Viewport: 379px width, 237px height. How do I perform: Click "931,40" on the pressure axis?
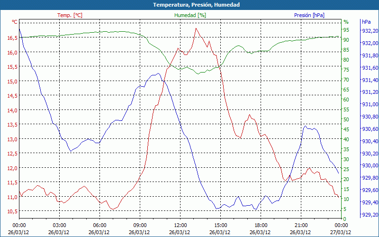[x=370, y=80]
